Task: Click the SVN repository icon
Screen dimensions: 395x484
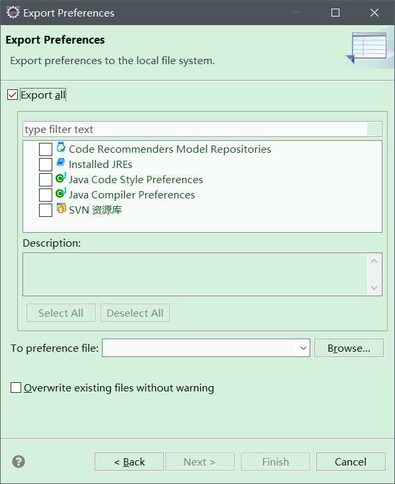Action: point(61,208)
